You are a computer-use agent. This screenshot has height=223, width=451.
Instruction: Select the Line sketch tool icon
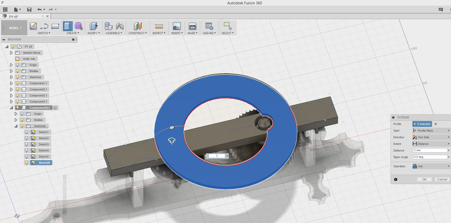point(44,26)
